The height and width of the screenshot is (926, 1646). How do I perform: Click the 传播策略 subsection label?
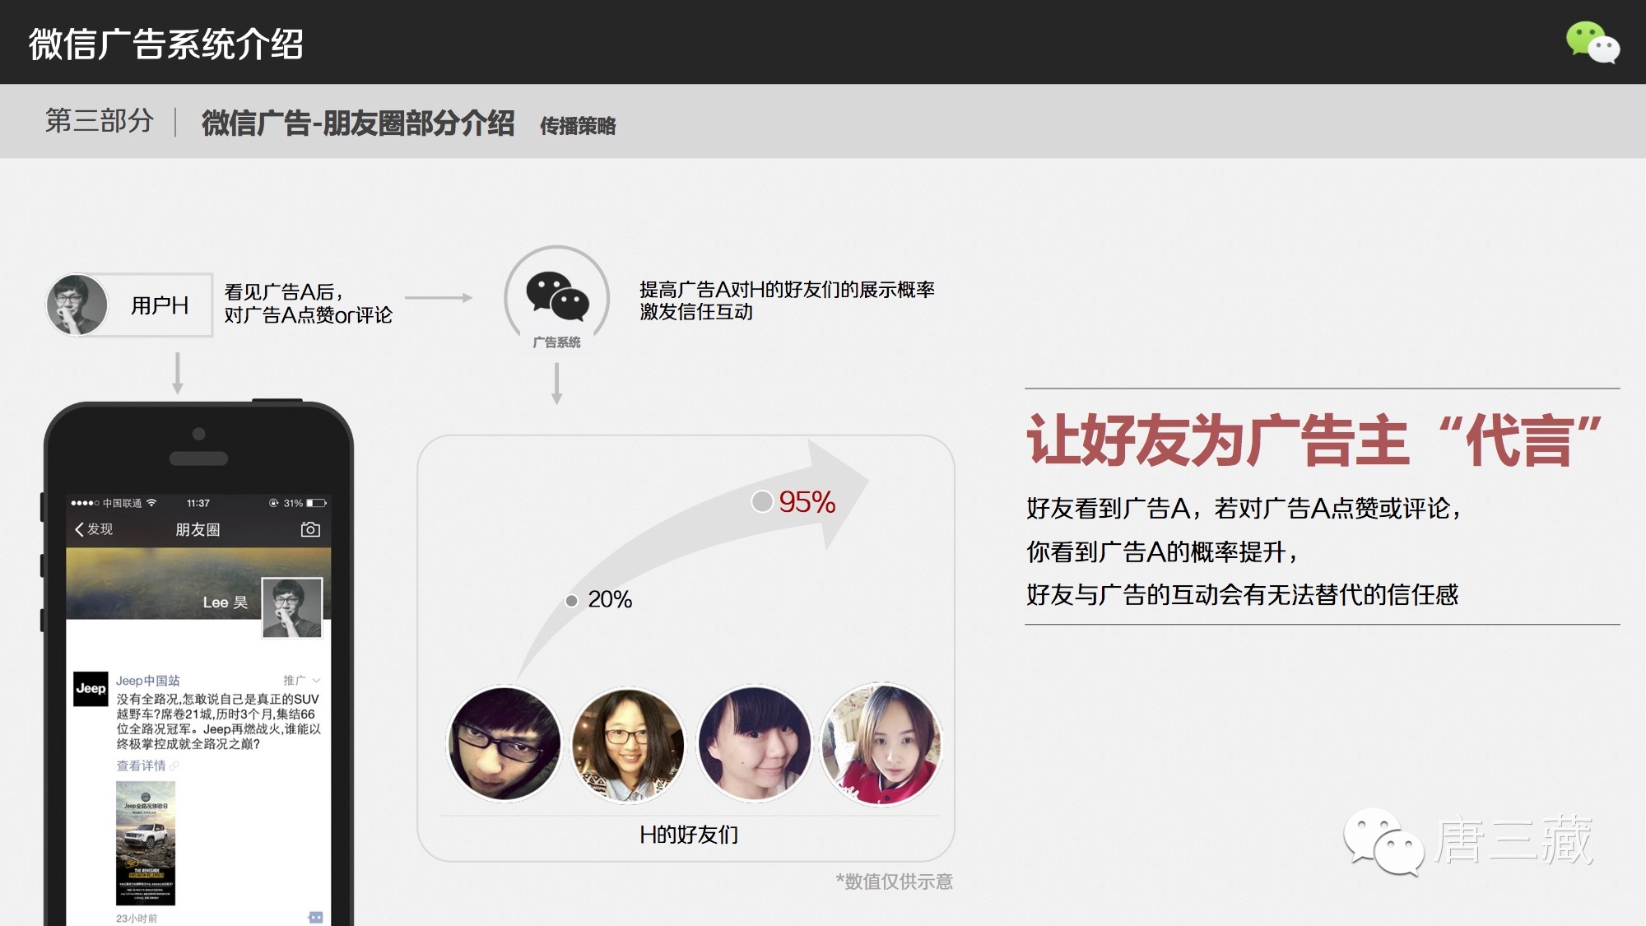coord(578,126)
